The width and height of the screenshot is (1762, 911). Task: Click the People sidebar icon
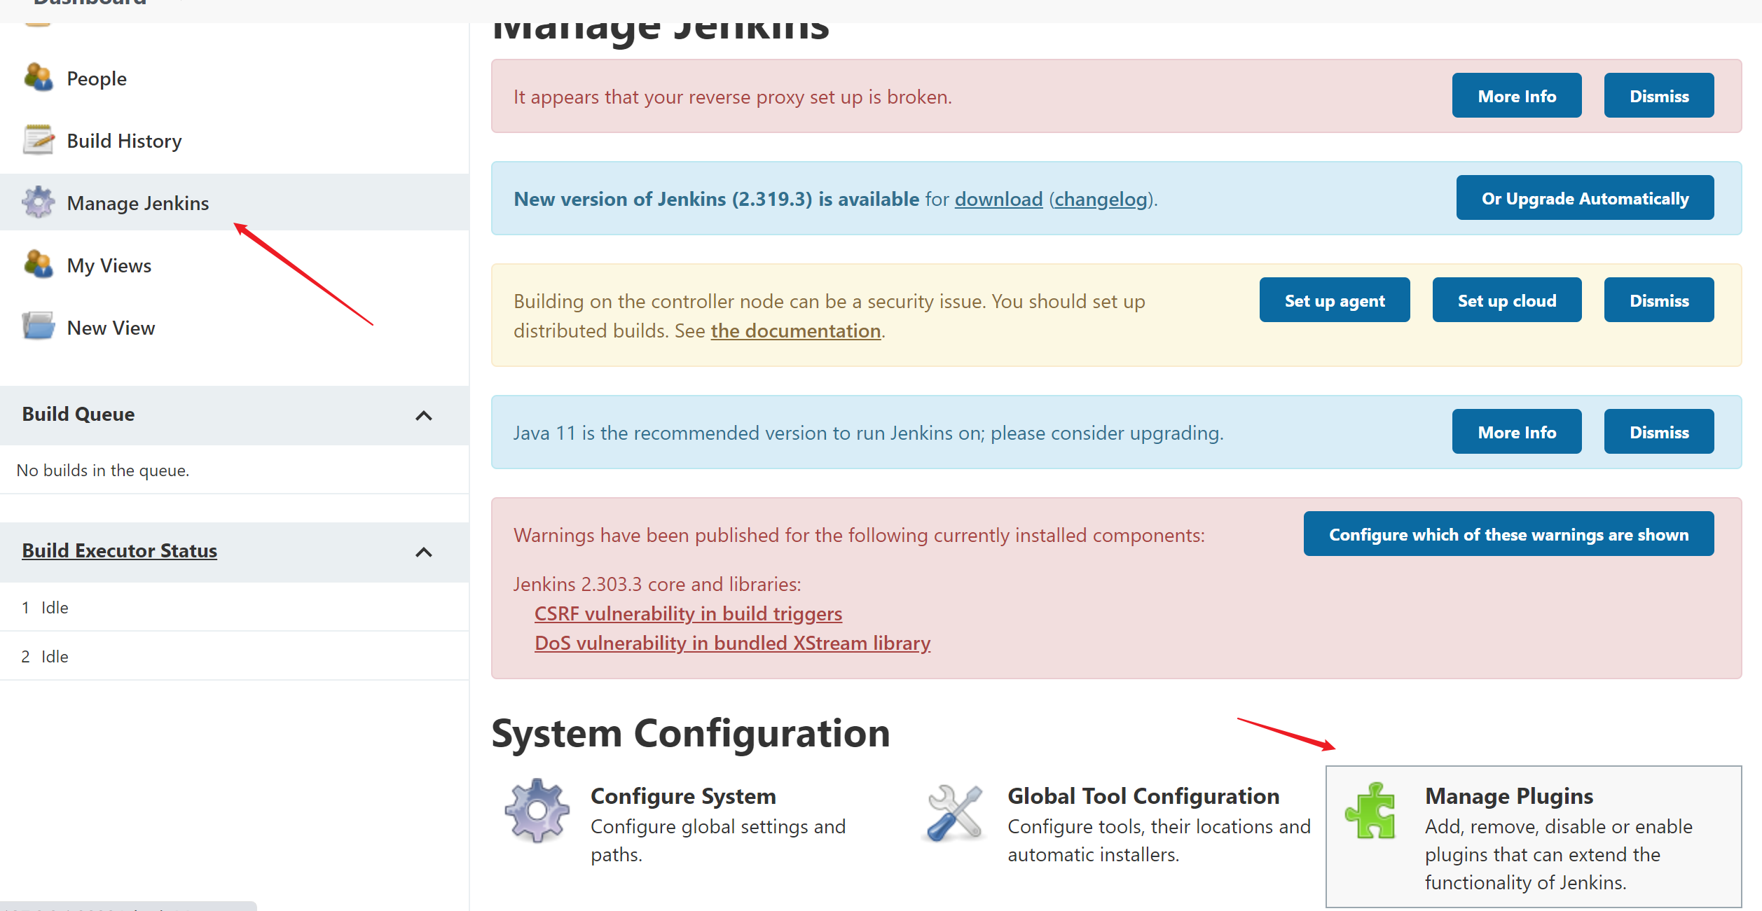38,78
